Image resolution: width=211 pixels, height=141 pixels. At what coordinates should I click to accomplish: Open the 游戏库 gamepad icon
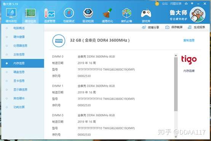(146, 14)
